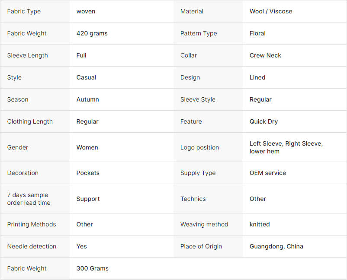Select the 'Casual' style value
This screenshot has height=280, width=347.
[x=86, y=77]
